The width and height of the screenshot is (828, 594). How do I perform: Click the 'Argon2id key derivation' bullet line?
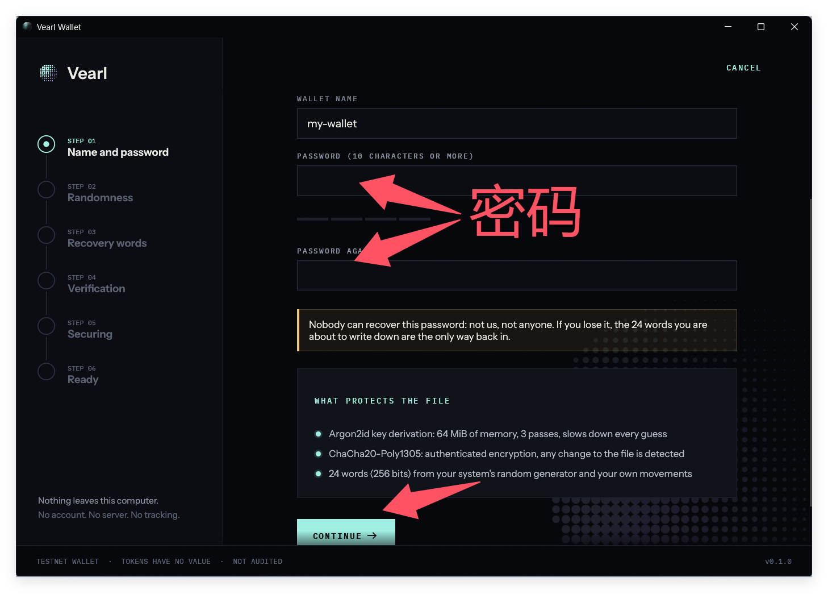498,434
